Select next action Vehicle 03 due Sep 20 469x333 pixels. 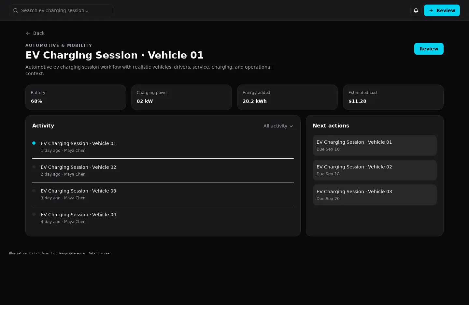375,195
